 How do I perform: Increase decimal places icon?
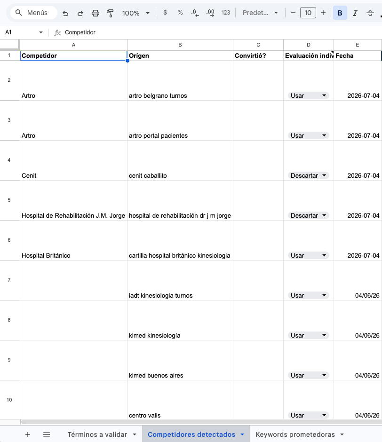pos(210,13)
